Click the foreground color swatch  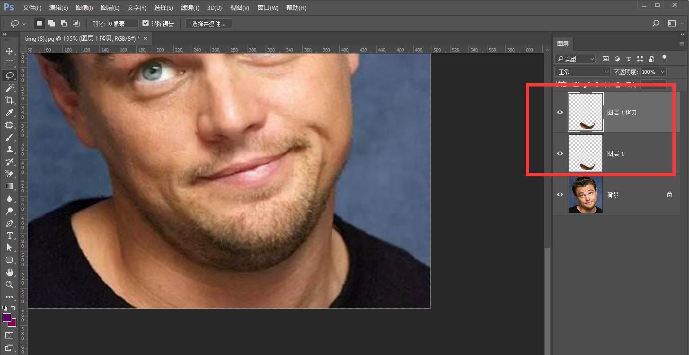(x=7, y=318)
